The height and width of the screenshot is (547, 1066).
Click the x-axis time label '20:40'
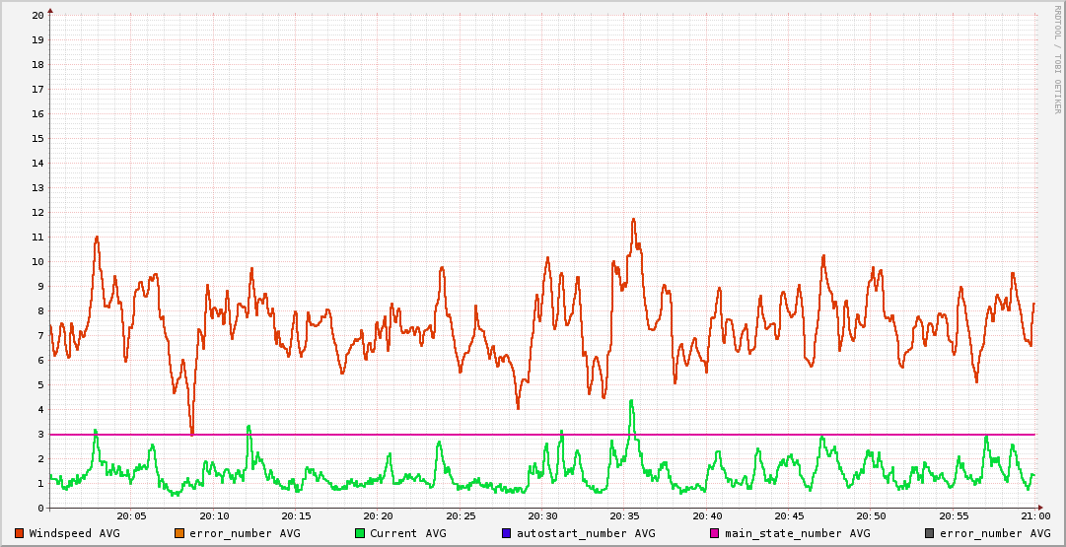coord(706,517)
